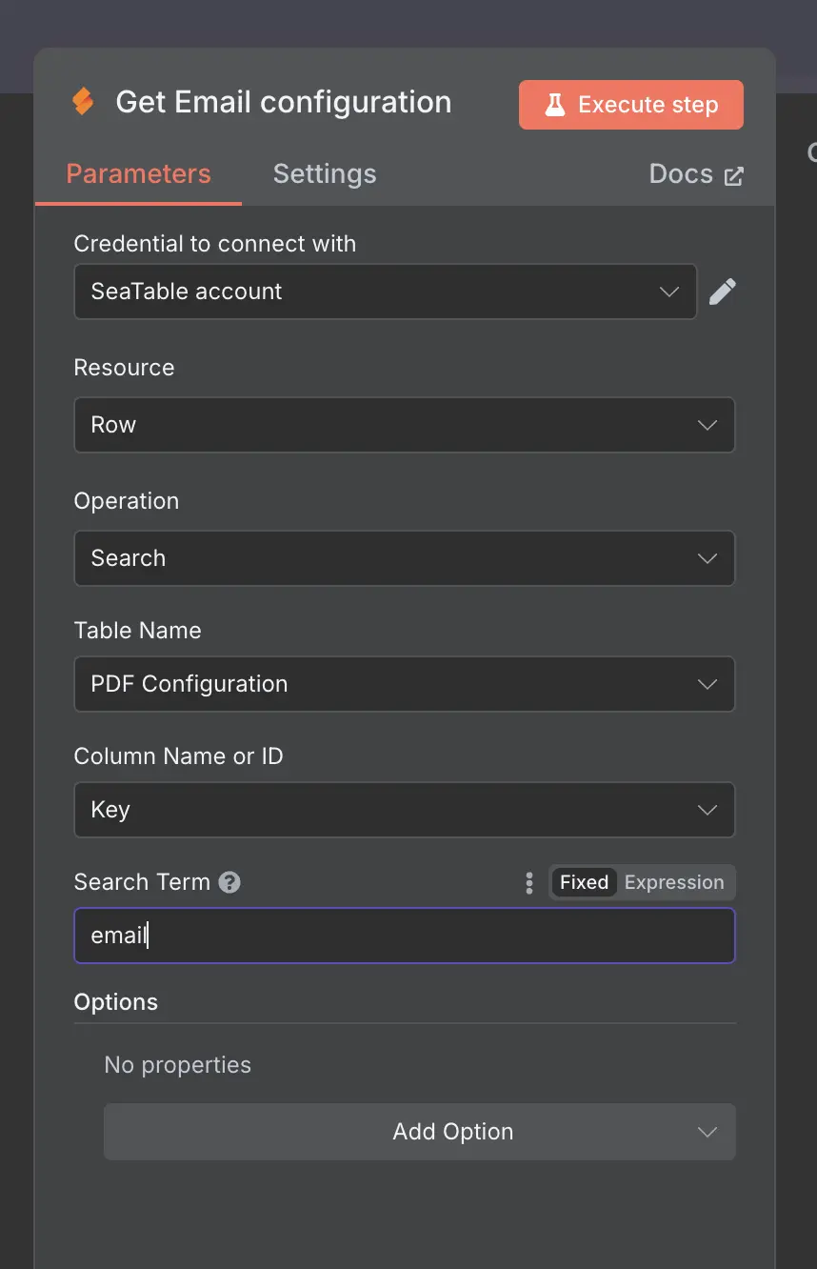This screenshot has width=817, height=1269.
Task: Run the node with Execute step
Action: [631, 105]
